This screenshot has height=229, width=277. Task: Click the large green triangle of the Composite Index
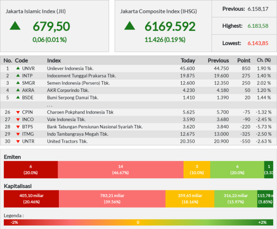130,26
